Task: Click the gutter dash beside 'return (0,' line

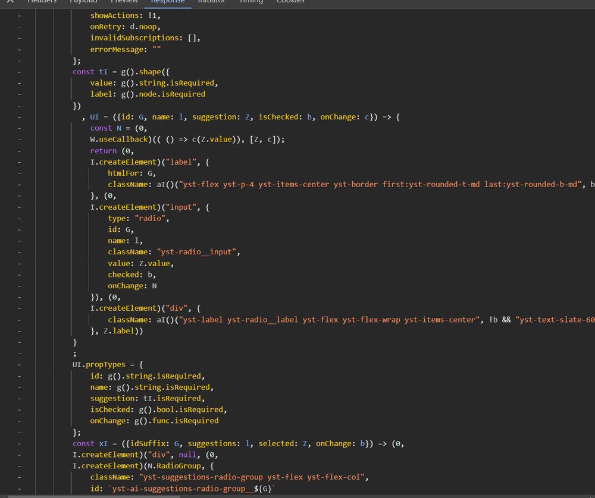Action: (x=19, y=151)
